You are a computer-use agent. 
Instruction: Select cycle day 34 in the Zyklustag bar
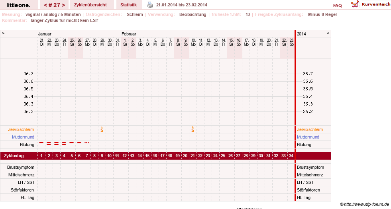pos(291,156)
